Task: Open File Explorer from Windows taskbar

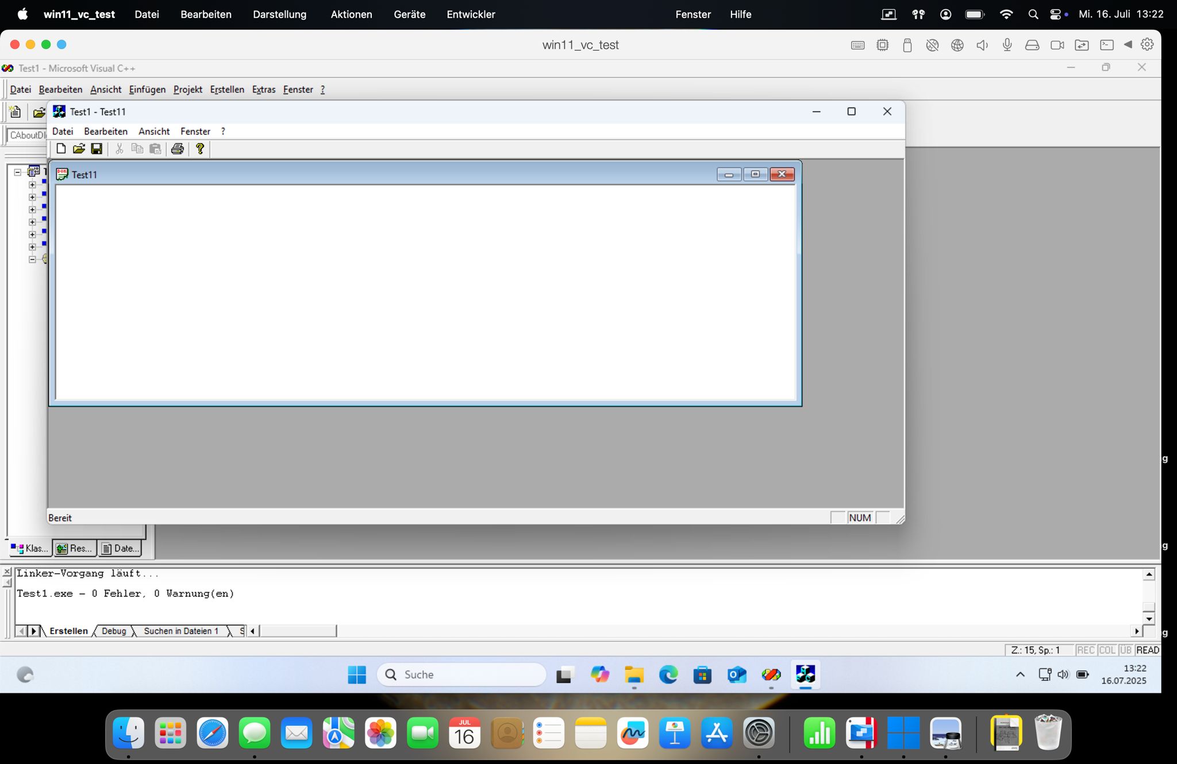Action: (634, 674)
